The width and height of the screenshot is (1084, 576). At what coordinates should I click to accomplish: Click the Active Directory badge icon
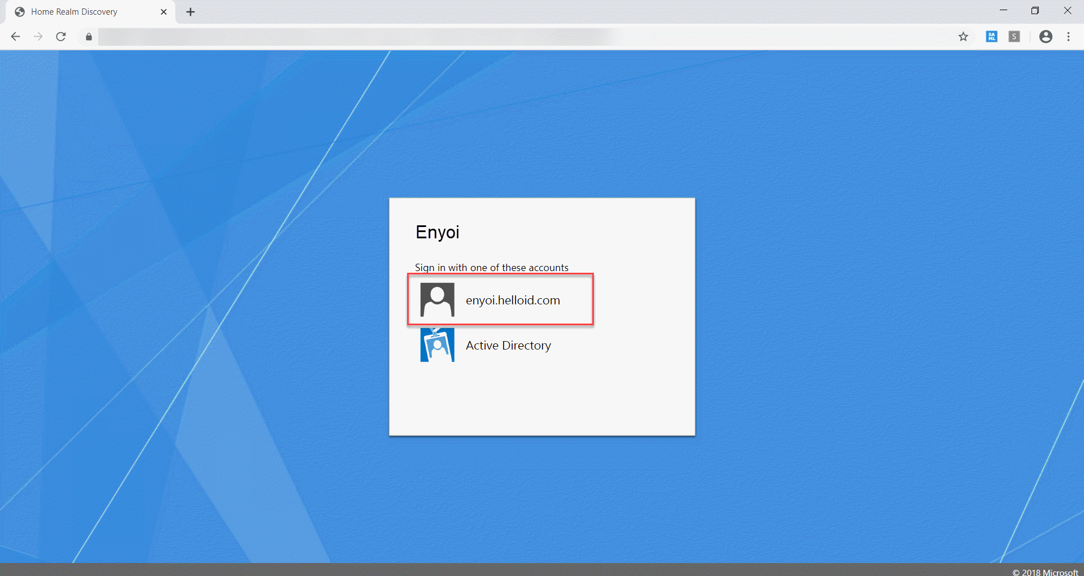click(437, 345)
